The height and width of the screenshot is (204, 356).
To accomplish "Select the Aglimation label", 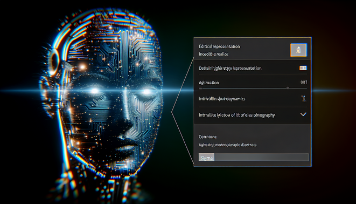I will pos(209,83).
